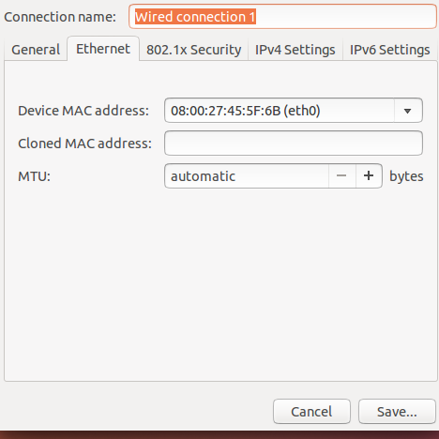Click the Cancel button

[311, 412]
